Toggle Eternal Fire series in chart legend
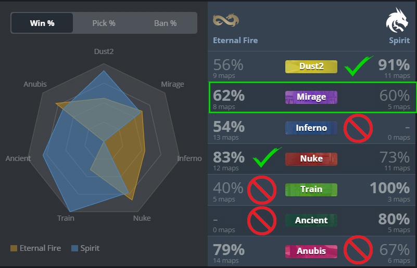 click(35, 248)
